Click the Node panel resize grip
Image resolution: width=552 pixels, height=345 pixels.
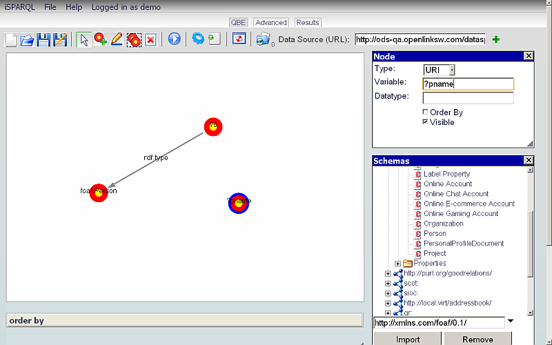pyautogui.click(x=530, y=144)
